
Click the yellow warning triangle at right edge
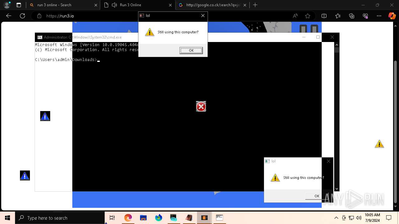coord(379,144)
